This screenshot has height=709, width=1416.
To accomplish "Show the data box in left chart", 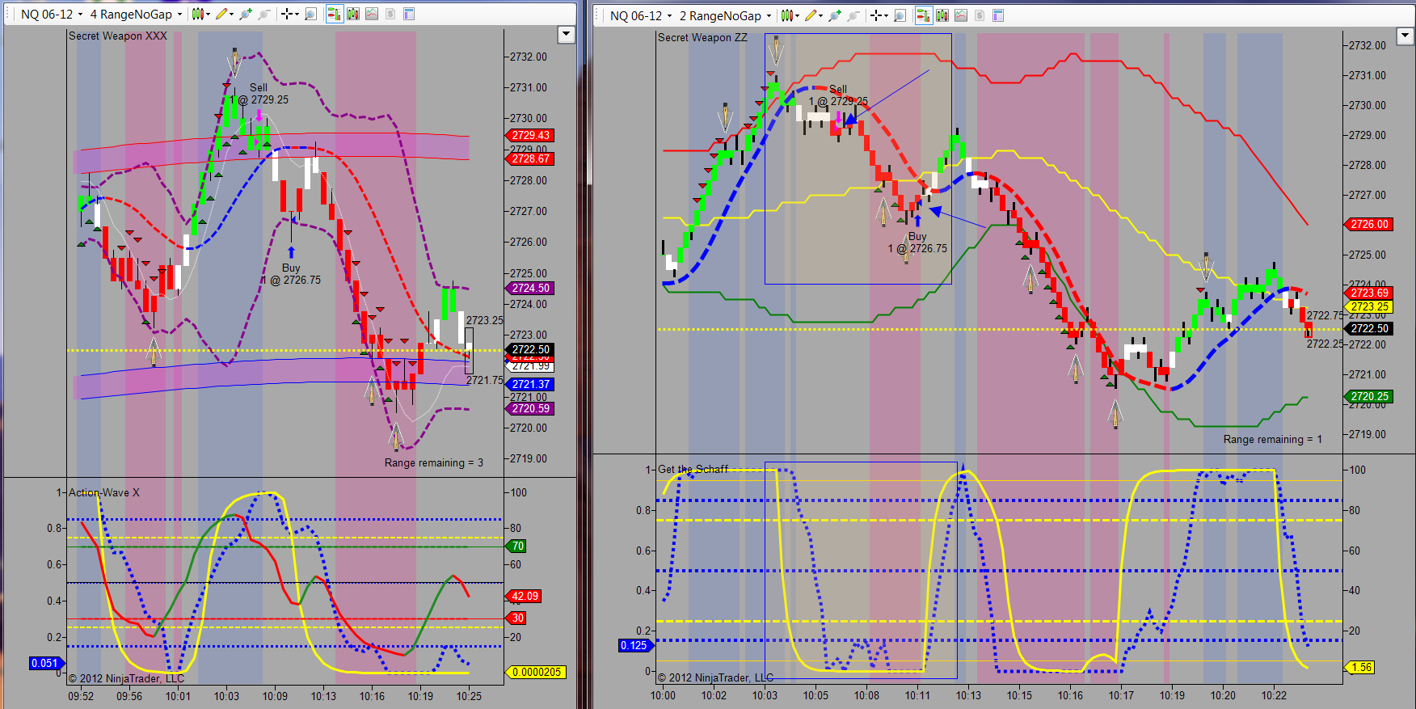I will click(310, 14).
